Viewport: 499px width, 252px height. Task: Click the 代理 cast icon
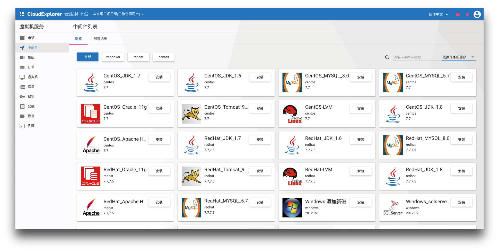22,126
